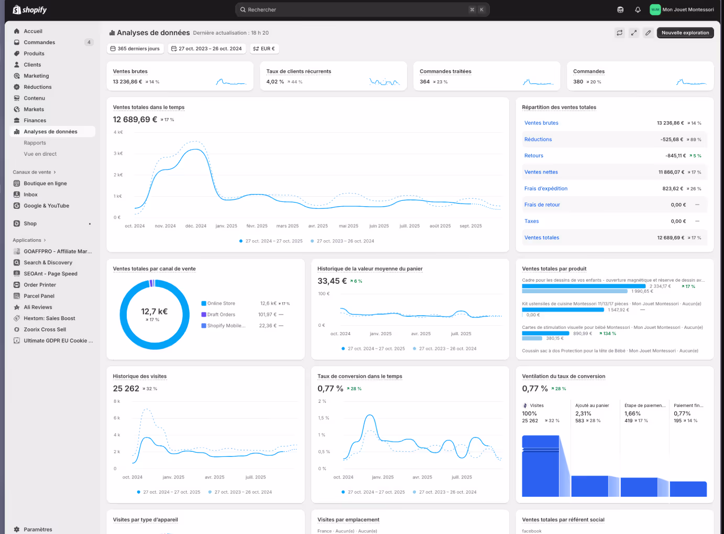Click the Inbox icon in sales channels
The height and width of the screenshot is (534, 724).
[17, 195]
